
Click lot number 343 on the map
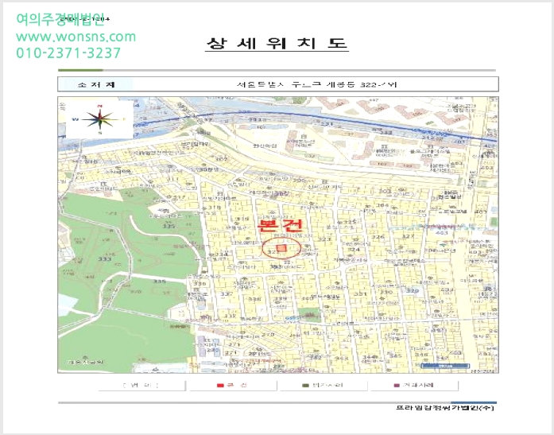(341, 358)
